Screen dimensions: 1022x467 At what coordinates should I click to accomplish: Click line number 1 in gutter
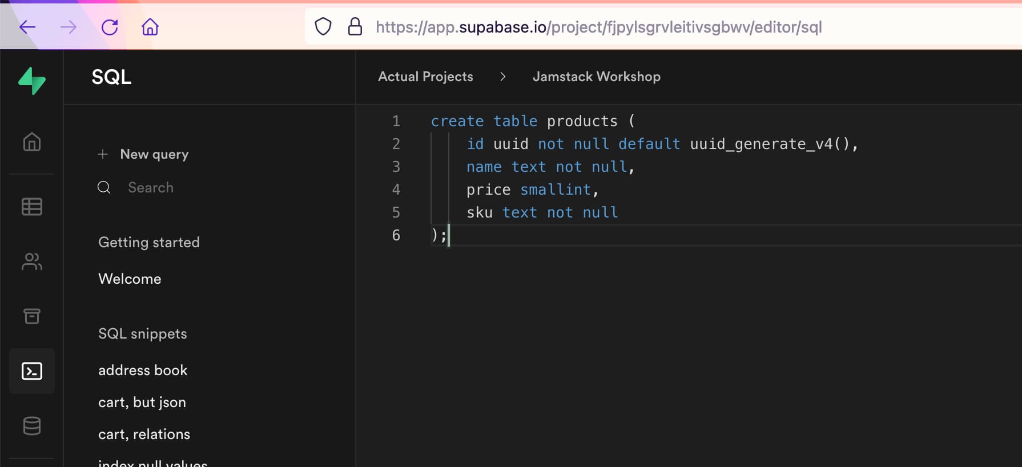coord(396,121)
